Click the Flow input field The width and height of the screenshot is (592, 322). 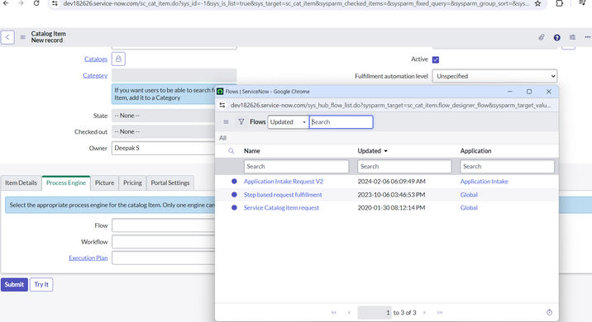(x=163, y=225)
